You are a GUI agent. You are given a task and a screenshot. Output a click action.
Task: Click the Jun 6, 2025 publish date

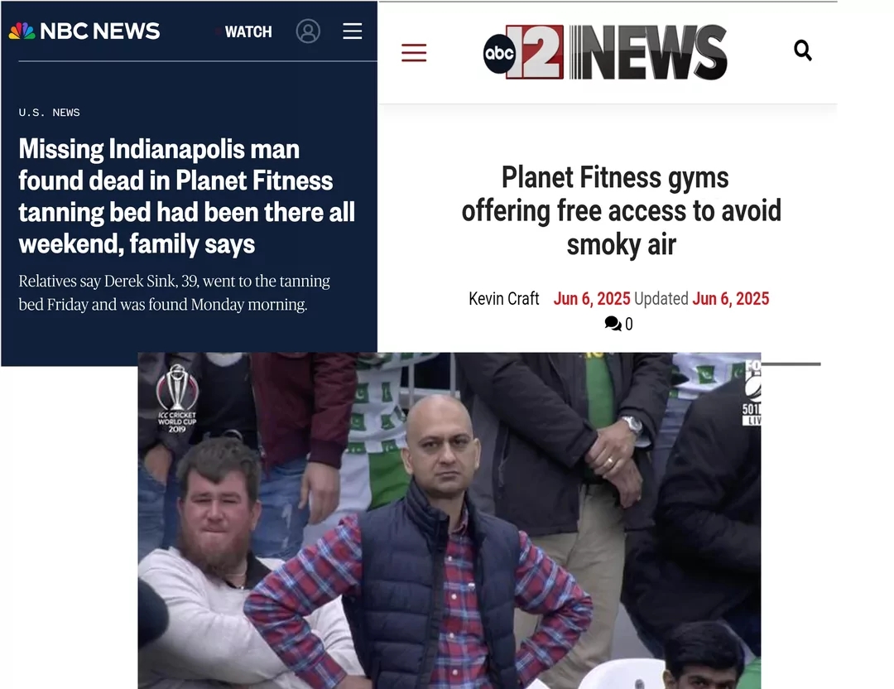pos(591,298)
